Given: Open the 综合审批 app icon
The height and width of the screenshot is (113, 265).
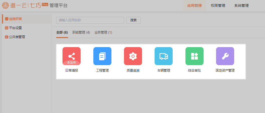Looking at the screenshot, I should click(194, 56).
